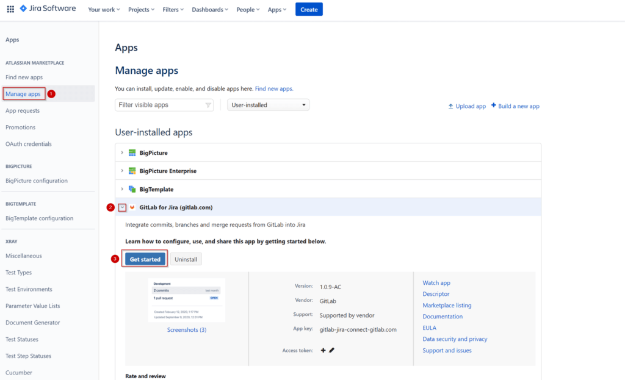Open the User-installed apps filter dropdown
The height and width of the screenshot is (380, 625).
268,104
